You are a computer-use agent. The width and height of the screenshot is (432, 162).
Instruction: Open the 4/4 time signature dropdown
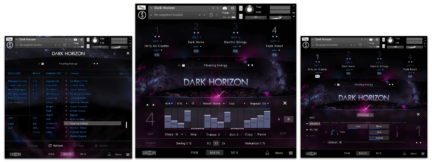[168, 103]
